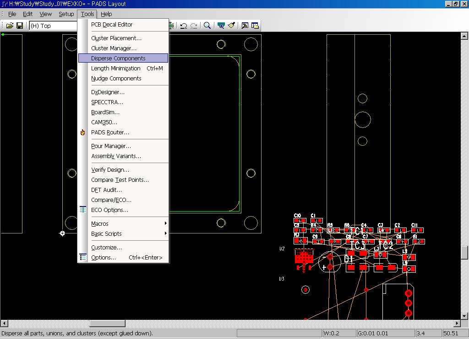Click the Board view icon
Screen dimensions: 469x339
(221, 26)
